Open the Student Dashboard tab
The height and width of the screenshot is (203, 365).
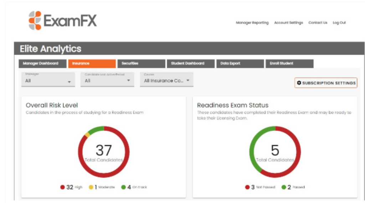coord(191,63)
